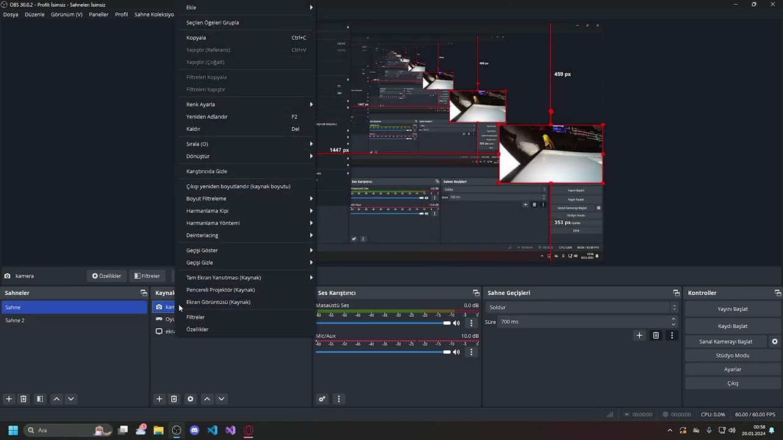Open transition properties three-dot menu
This screenshot has height=440, width=783.
click(x=672, y=335)
